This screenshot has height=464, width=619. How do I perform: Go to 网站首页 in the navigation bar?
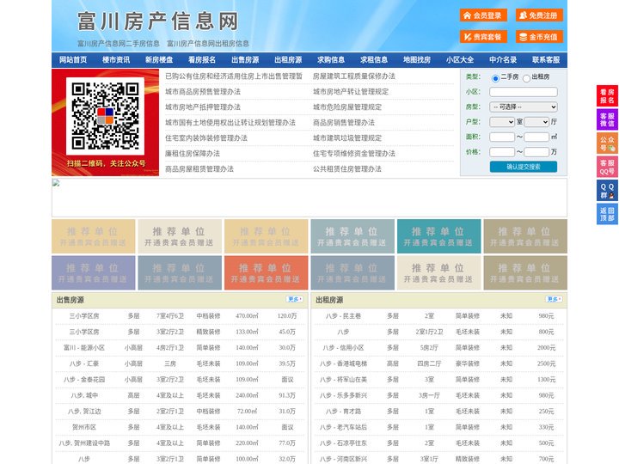tap(73, 60)
